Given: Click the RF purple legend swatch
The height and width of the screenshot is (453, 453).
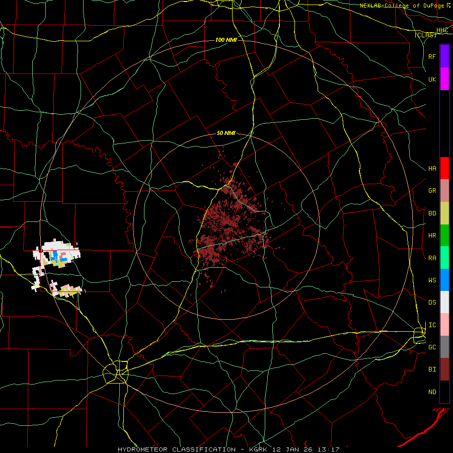Looking at the screenshot, I should click(444, 56).
